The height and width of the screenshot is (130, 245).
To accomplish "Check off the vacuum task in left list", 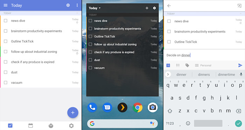I will (6, 82).
